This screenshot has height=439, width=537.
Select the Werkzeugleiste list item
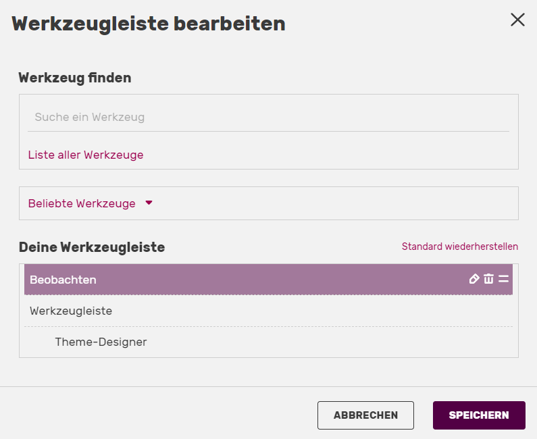pos(71,311)
